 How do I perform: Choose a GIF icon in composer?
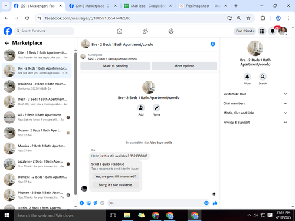point(102,203)
